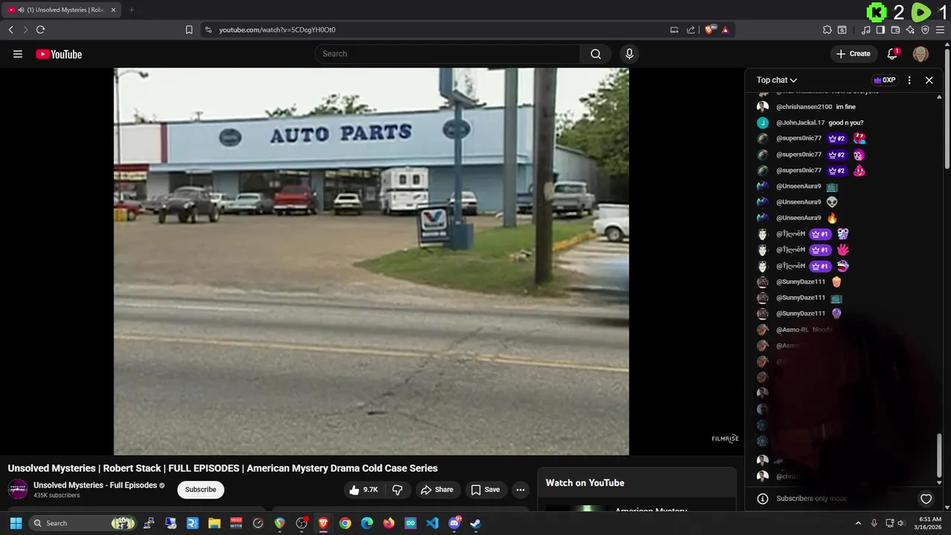Bookmark this page in the address bar
Viewport: 951px width, 535px height.
189,30
